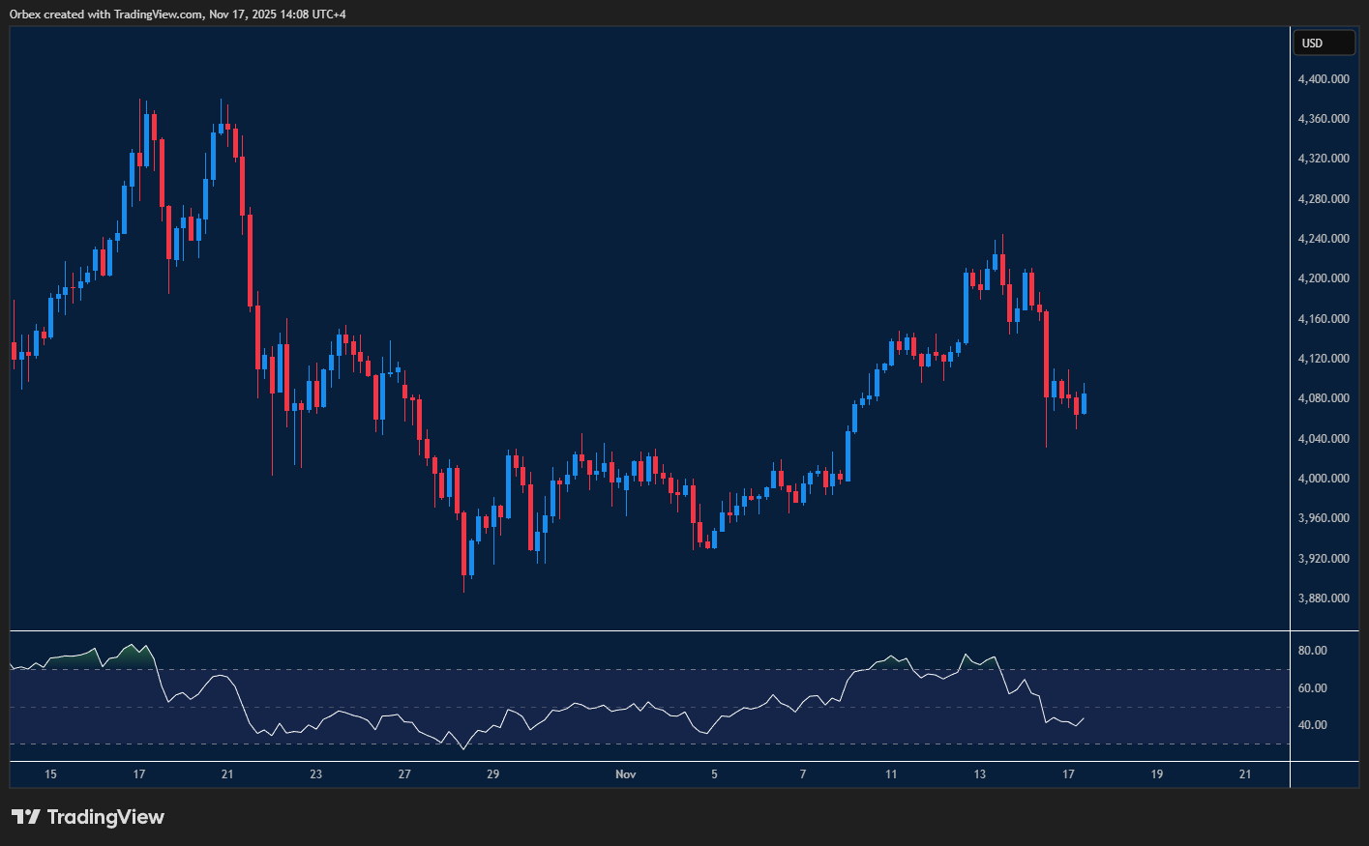This screenshot has width=1369, height=846.
Task: Click the latest endpoint of the RSI line
Action: click(1084, 718)
